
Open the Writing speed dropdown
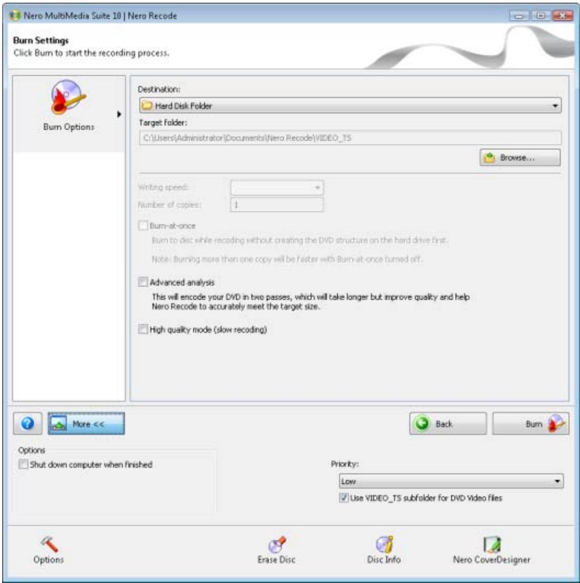click(x=277, y=187)
